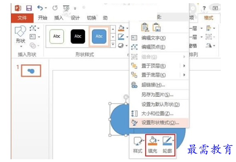The width and height of the screenshot is (236, 162).
Task: Click paste keep text only icon
Action: point(145,27)
